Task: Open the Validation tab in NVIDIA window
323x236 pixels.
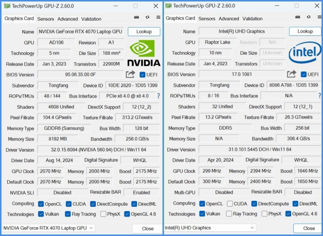Action: click(x=91, y=19)
